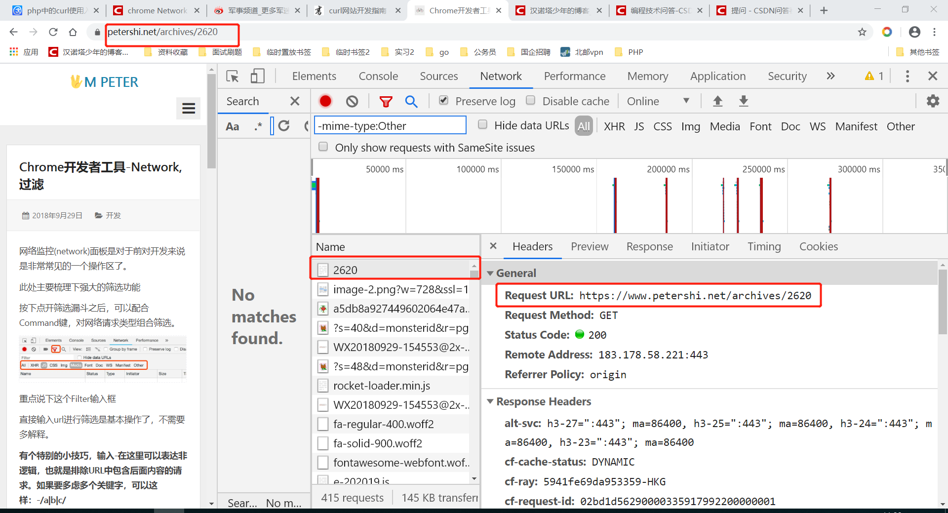Open DevTools three-dot menu
948x513 pixels.
(x=908, y=76)
